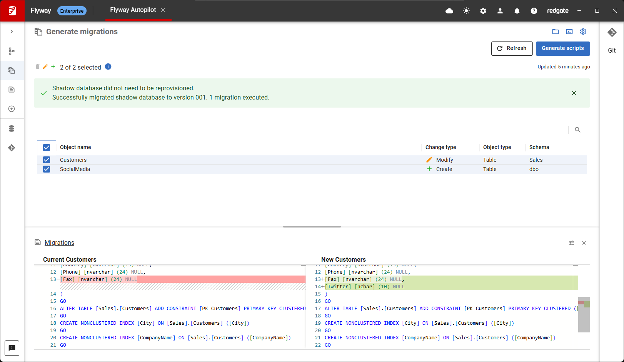The image size is (624, 362).
Task: Sort by Object name column
Action: [75, 147]
